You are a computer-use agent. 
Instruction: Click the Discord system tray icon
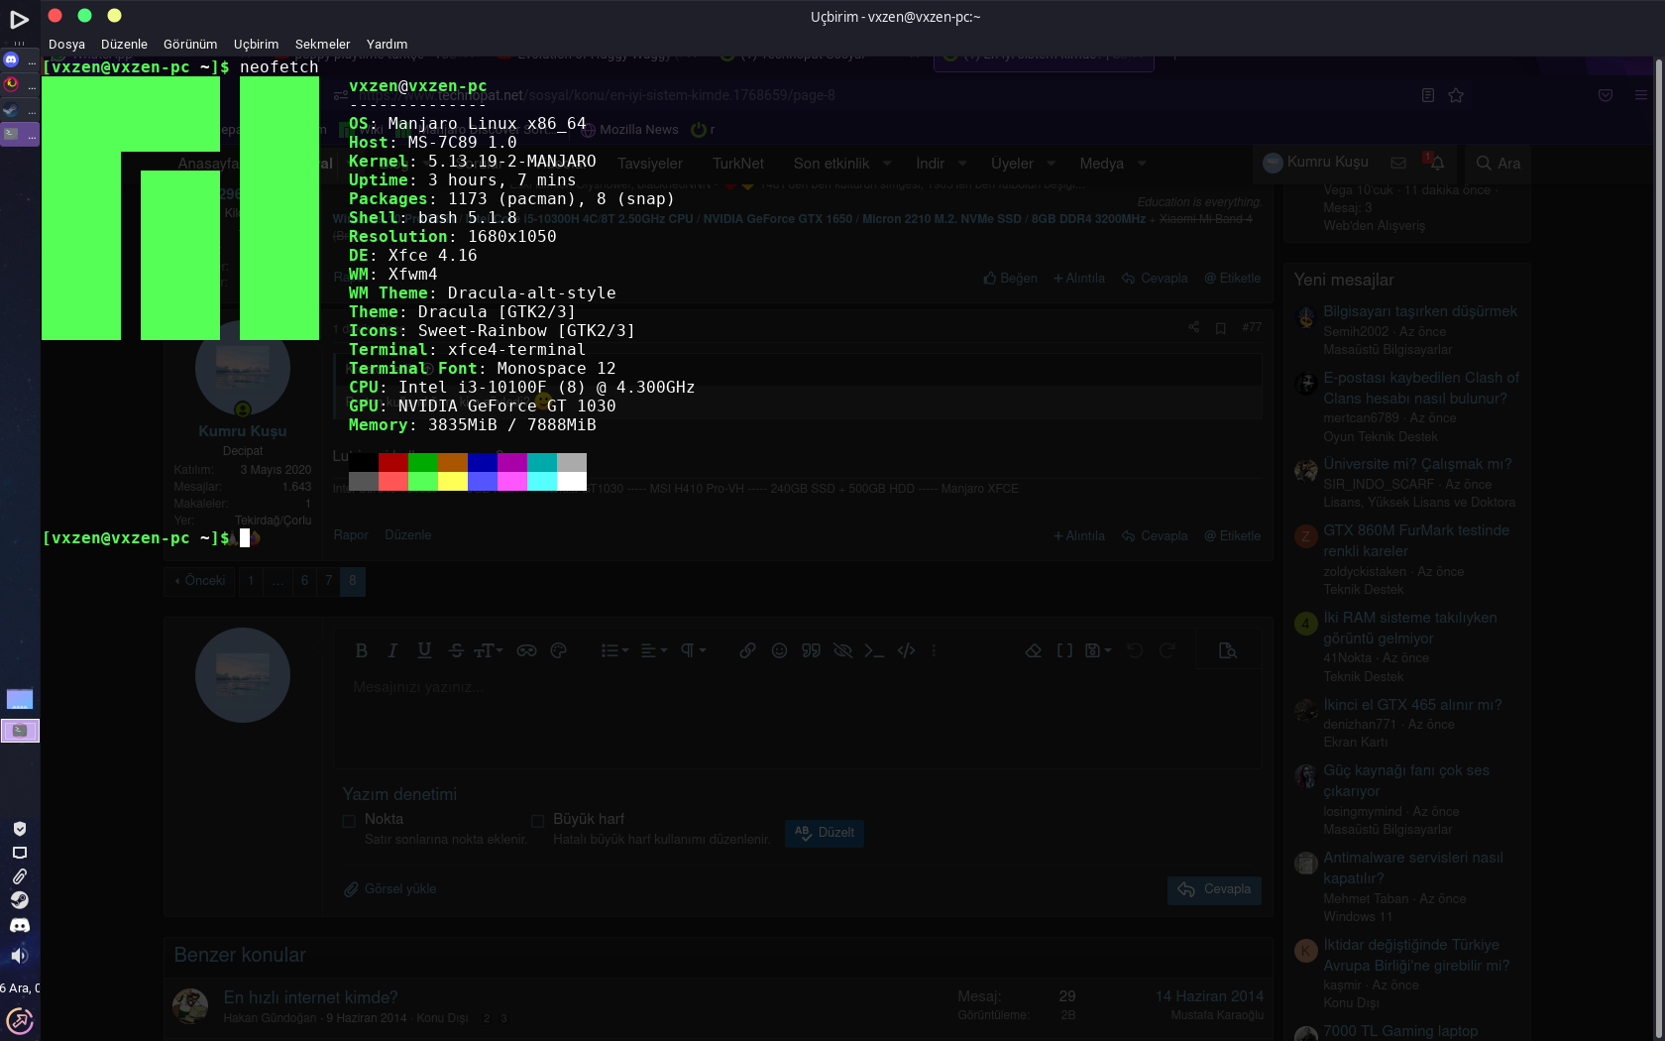click(19, 925)
